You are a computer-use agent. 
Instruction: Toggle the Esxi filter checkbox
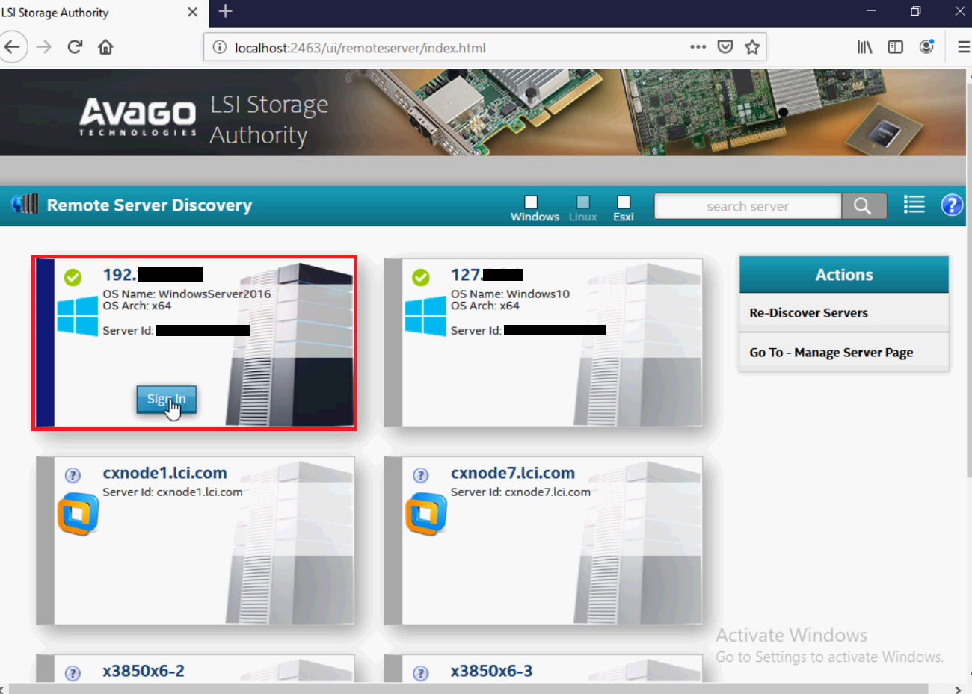pos(624,202)
